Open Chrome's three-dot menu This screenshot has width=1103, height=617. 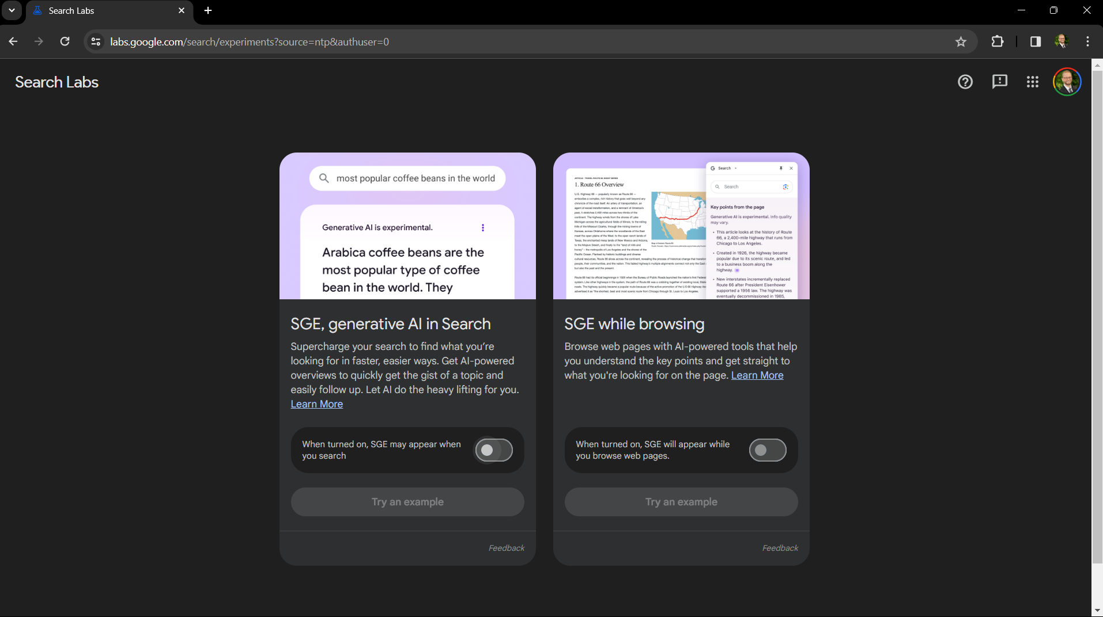point(1087,41)
